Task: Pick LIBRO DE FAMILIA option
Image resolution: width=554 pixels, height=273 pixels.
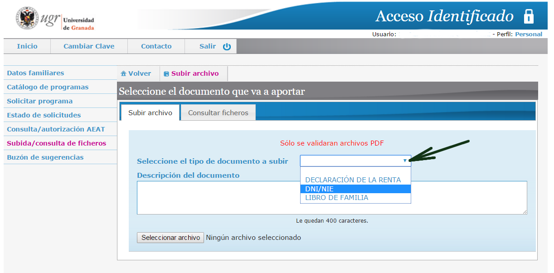Action: [336, 198]
